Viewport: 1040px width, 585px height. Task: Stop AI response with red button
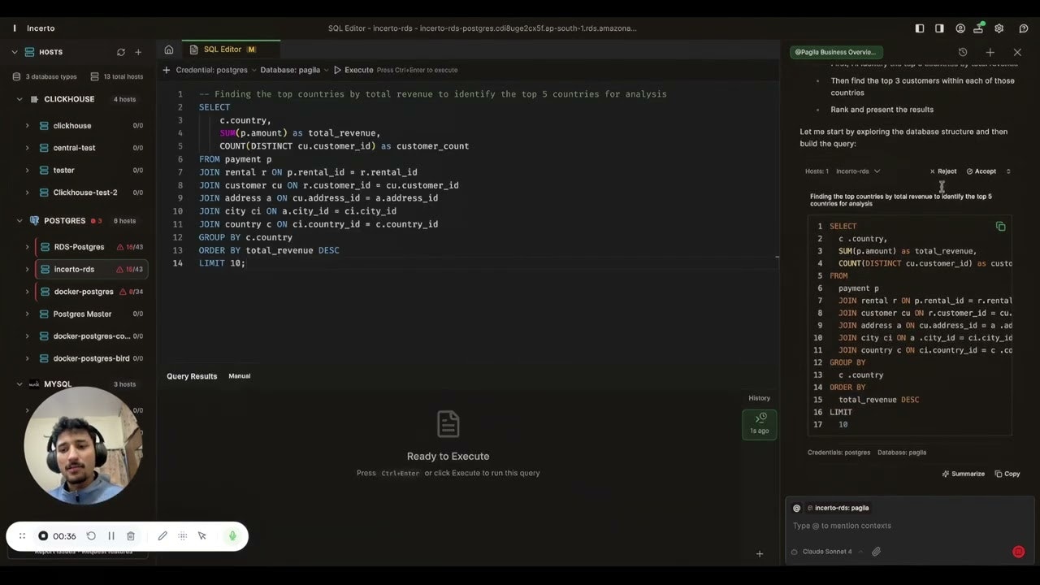1018,552
